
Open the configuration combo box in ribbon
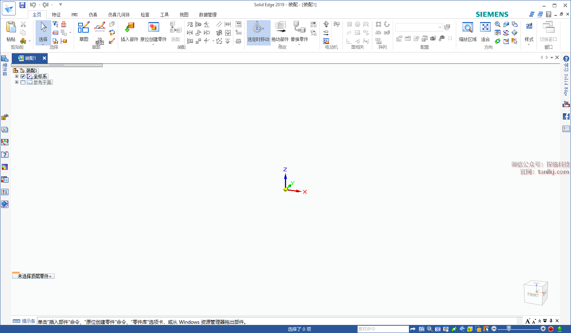[419, 28]
